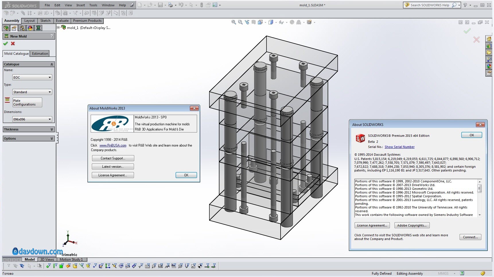Click OK in About SOLIDWORKS dialog
494x277 pixels.
(x=472, y=135)
